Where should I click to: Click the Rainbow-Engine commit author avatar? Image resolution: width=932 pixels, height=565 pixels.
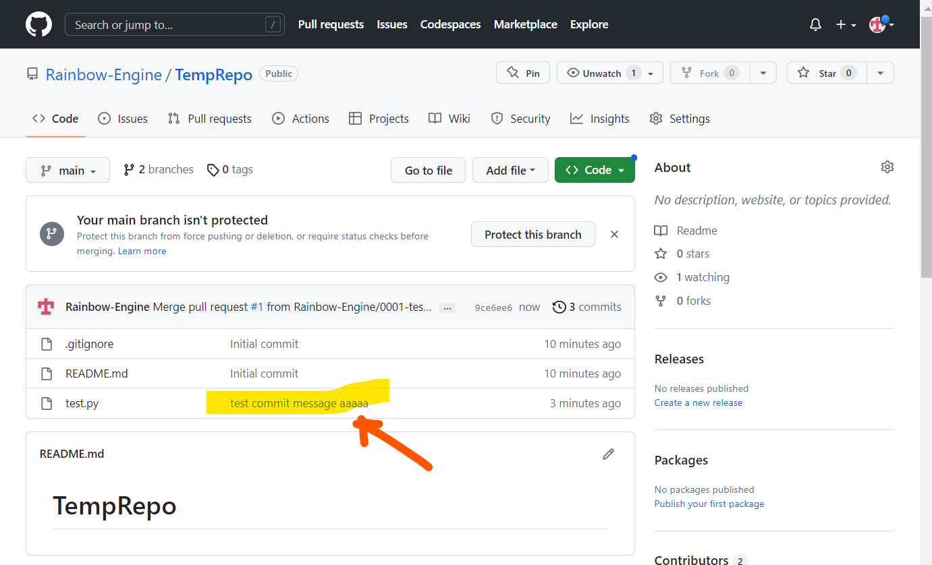(46, 307)
